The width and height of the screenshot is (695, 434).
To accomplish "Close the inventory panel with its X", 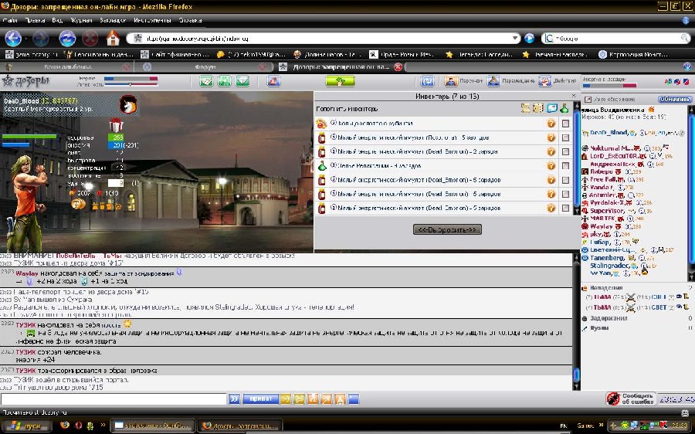I will coord(574,96).
